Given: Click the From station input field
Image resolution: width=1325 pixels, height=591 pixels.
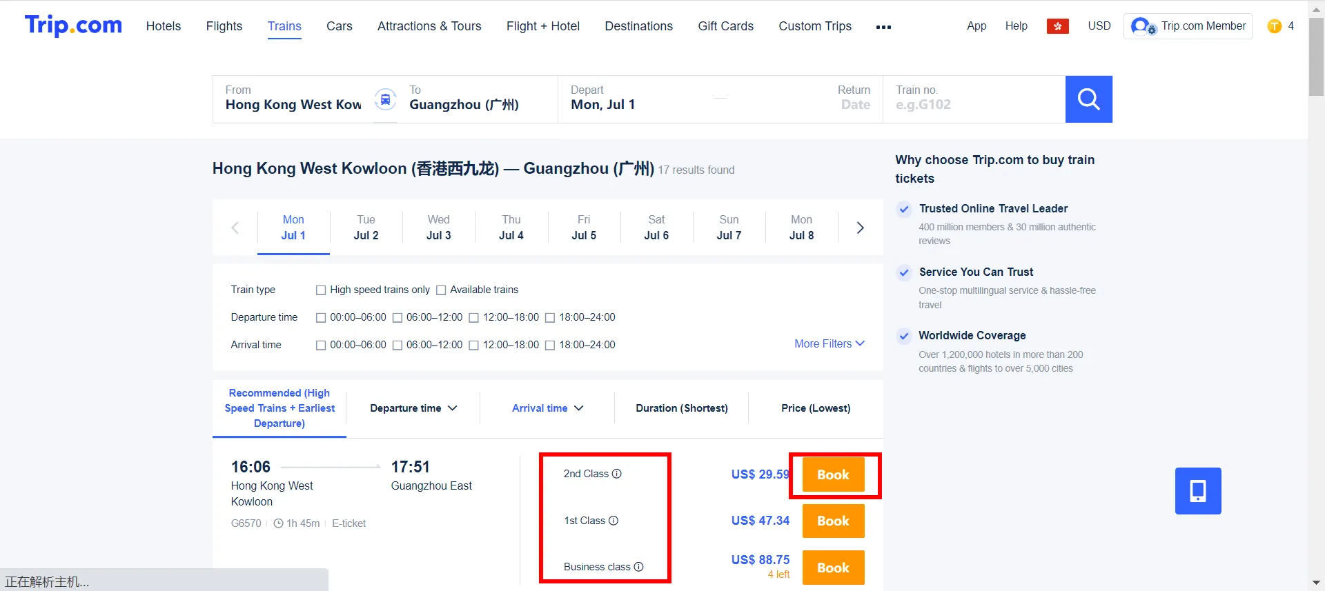Looking at the screenshot, I should 293,99.
